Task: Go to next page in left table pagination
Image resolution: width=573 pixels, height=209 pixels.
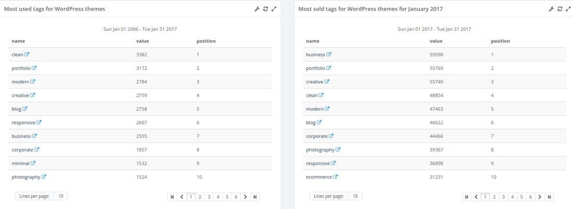Action: coord(245,197)
